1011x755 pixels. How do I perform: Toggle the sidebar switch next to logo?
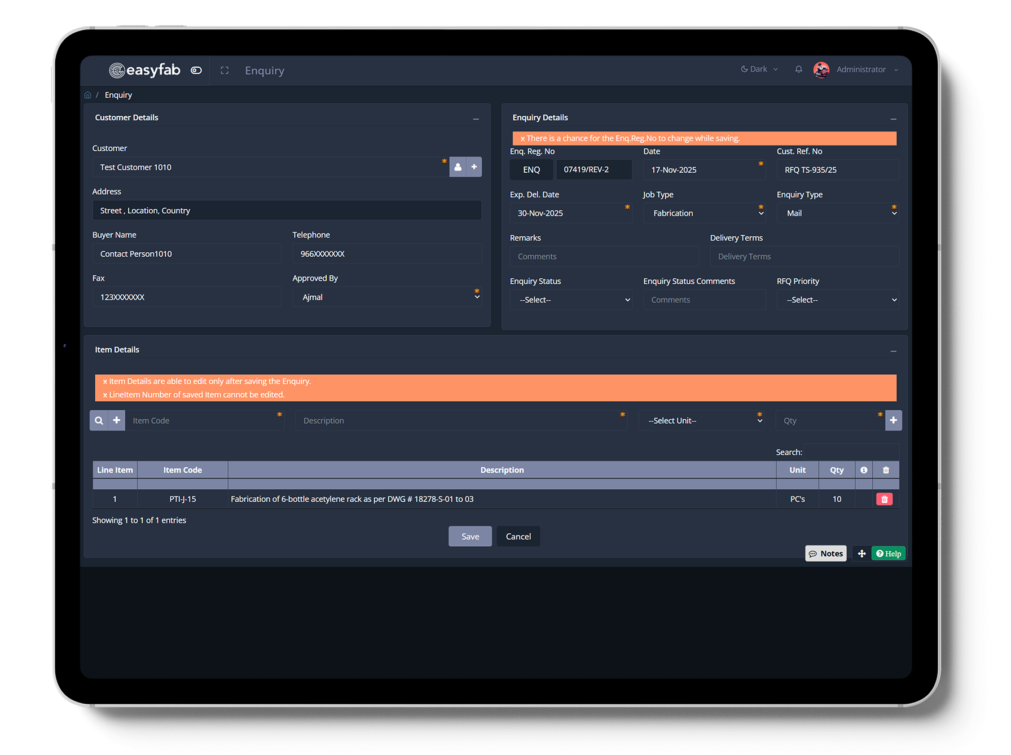click(x=196, y=71)
